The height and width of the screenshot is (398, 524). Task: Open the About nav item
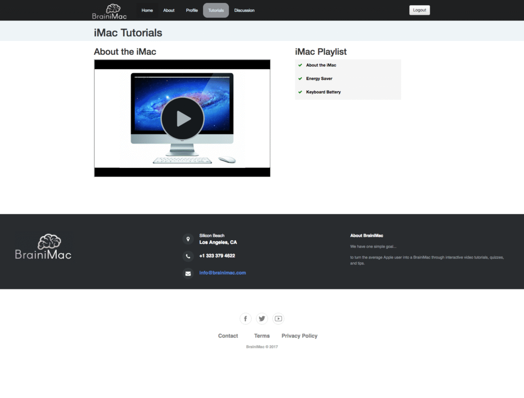coord(169,10)
